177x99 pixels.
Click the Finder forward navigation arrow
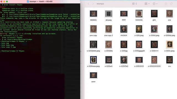(x=93, y=4)
